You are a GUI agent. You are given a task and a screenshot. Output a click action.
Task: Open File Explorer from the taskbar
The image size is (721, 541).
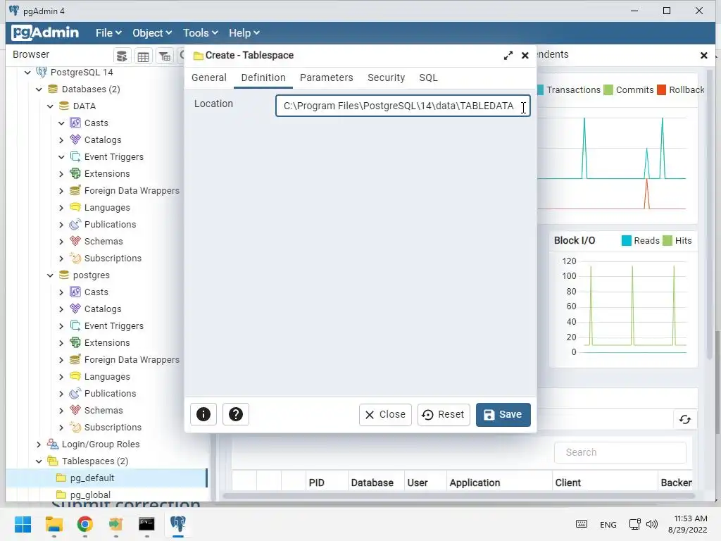pos(54,524)
